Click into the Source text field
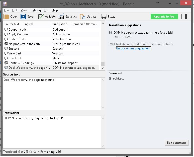 click(x=52, y=94)
